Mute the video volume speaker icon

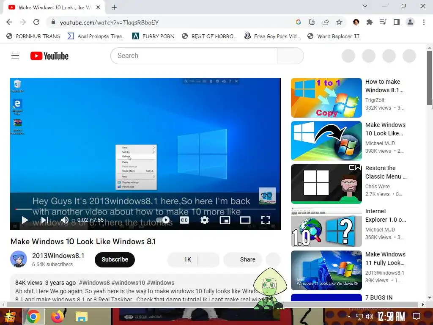click(x=65, y=220)
